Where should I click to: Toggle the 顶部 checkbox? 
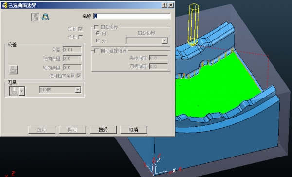click(x=81, y=29)
